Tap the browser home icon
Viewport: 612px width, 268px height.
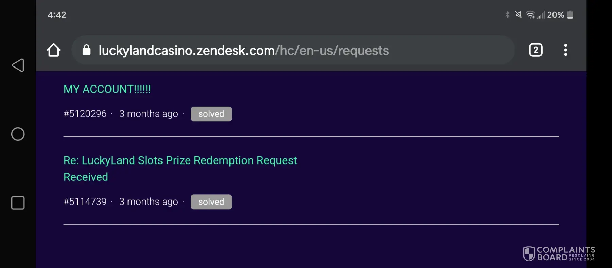tap(54, 50)
